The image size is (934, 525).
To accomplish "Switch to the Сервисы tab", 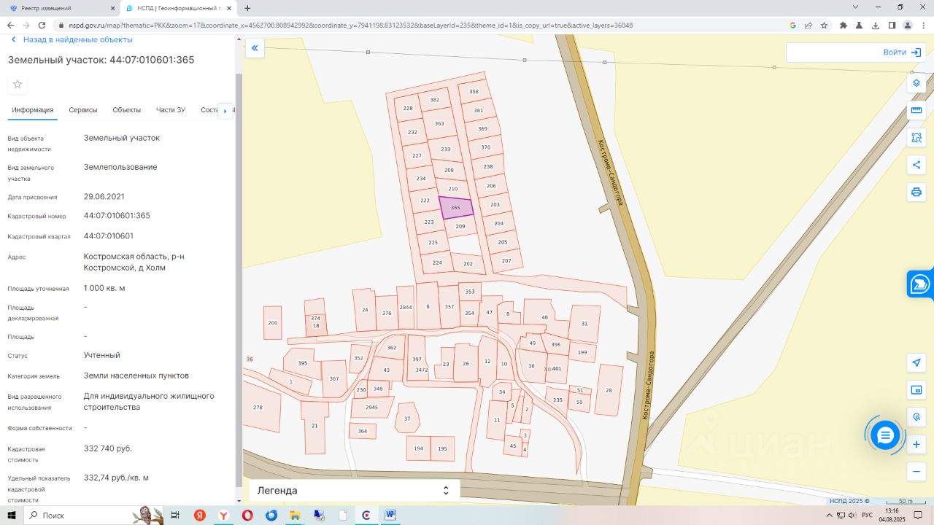I will coord(83,110).
